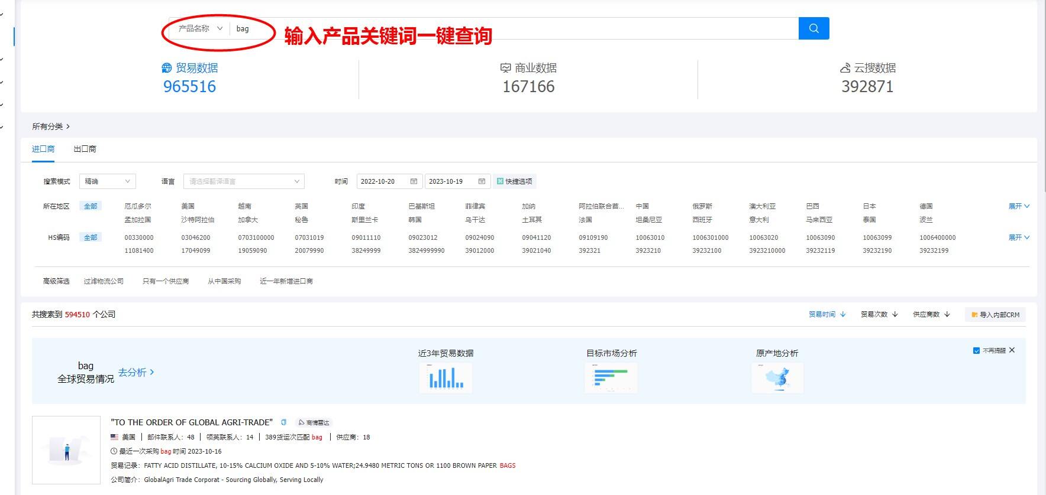Viewport: 1046px width, 495px height.
Task: Filter region by 中国
Action: (x=642, y=206)
